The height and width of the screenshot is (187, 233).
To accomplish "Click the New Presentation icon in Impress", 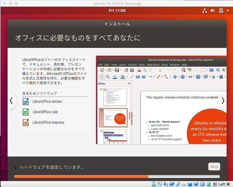I will tap(102, 70).
